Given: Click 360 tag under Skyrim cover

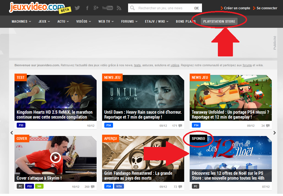Looking at the screenshot, I should point(39,186).
